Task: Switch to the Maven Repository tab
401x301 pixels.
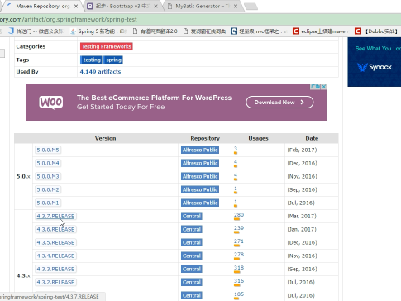Action: (x=43, y=6)
